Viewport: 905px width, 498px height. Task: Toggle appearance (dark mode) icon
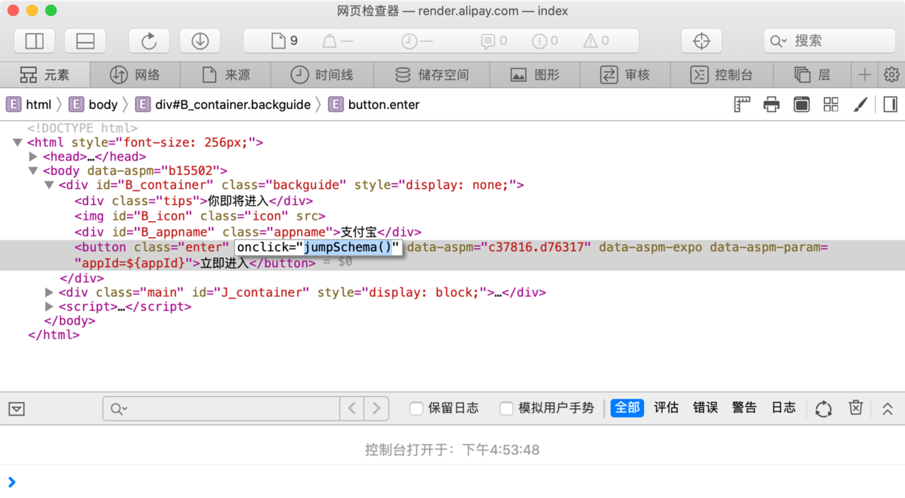(x=801, y=104)
